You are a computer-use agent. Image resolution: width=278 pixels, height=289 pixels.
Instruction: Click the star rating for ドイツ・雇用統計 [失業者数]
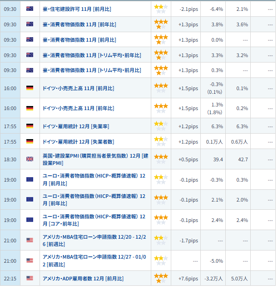161,142
